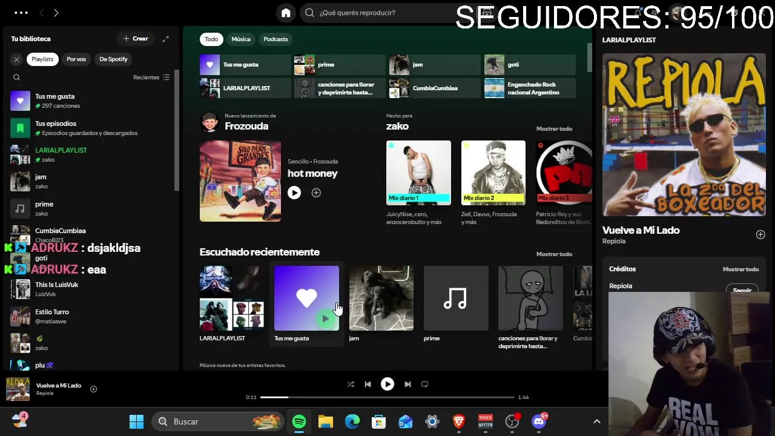This screenshot has width=775, height=436.
Task: Click Mostrar todo for Escuchado recientemente
Action: tap(554, 254)
